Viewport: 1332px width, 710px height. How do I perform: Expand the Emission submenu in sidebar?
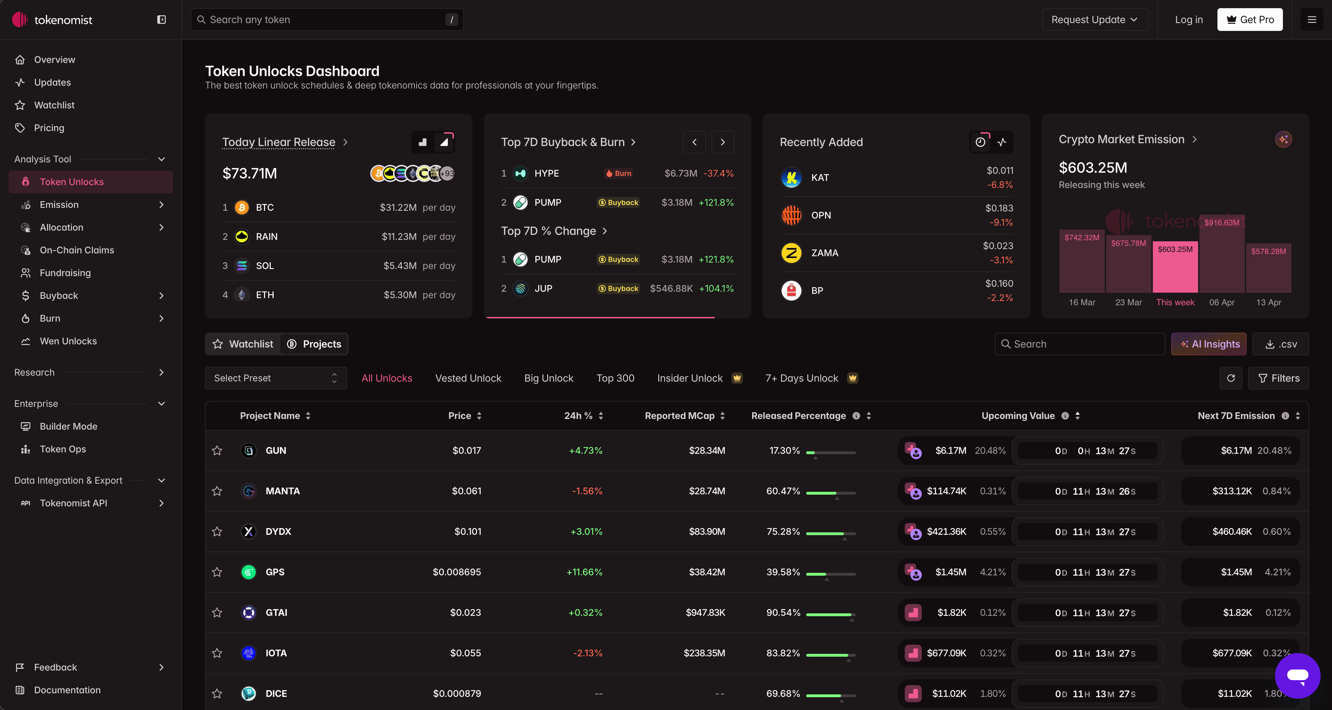coord(161,204)
